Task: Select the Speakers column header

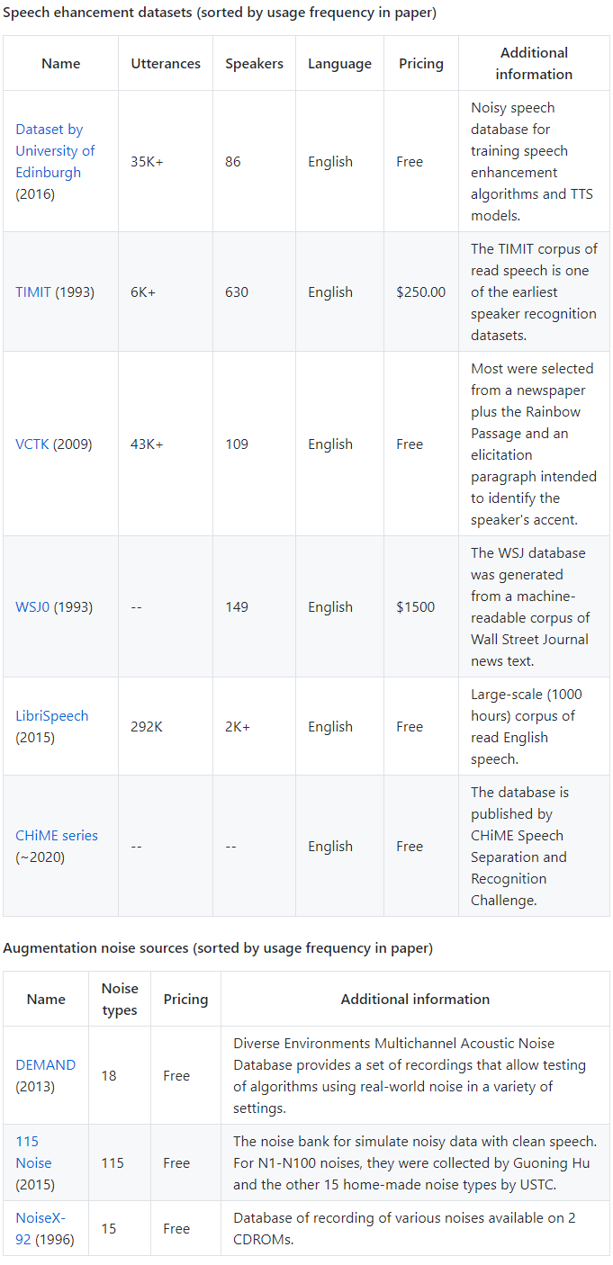Action: tap(254, 64)
